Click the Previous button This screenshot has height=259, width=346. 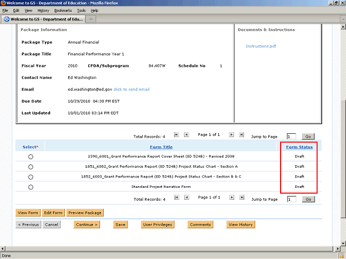[x=28, y=224]
